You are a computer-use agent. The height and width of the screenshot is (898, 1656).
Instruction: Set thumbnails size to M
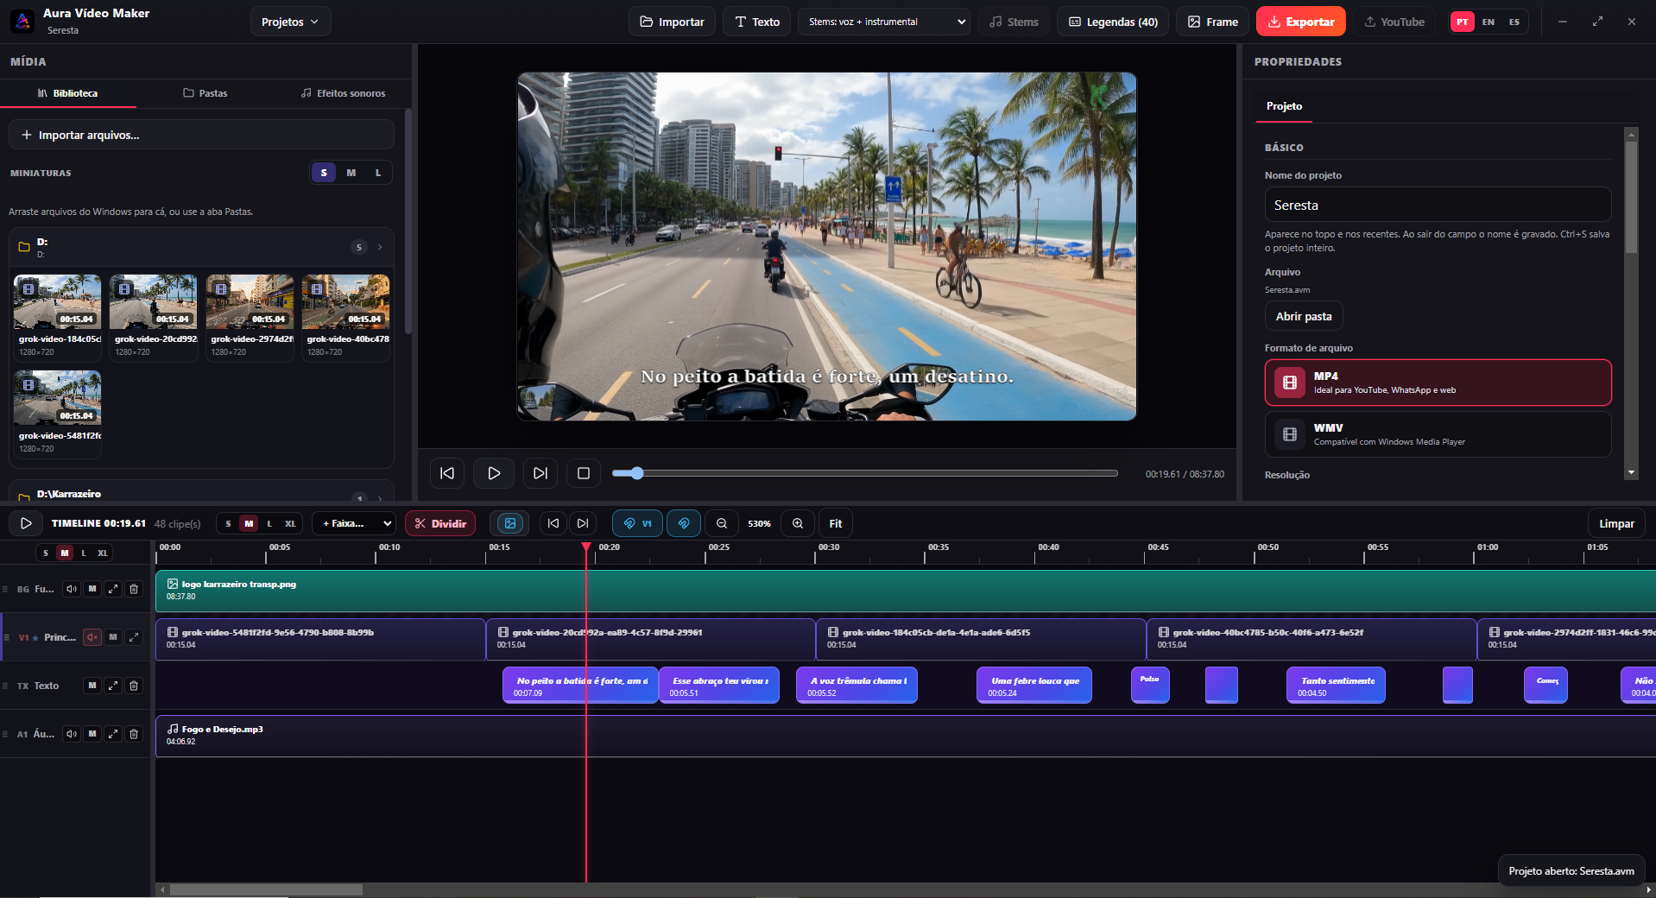351,173
